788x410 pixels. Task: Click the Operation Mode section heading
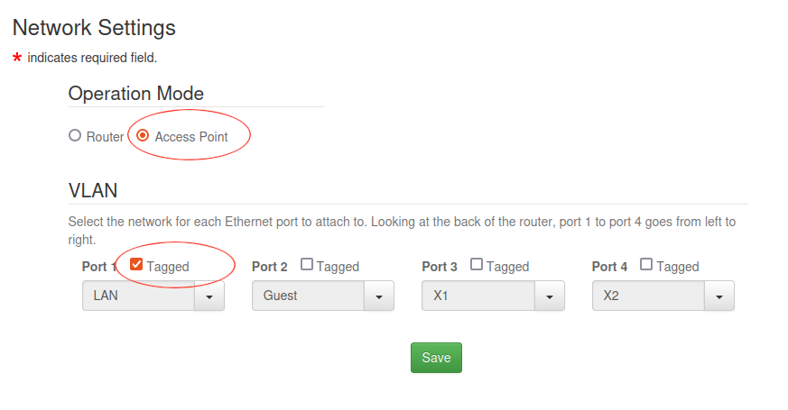tap(136, 94)
